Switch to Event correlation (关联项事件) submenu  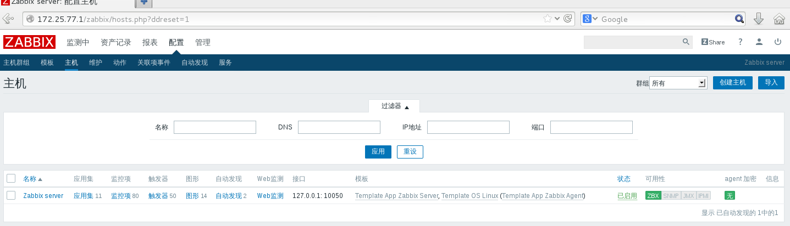pyautogui.click(x=154, y=63)
